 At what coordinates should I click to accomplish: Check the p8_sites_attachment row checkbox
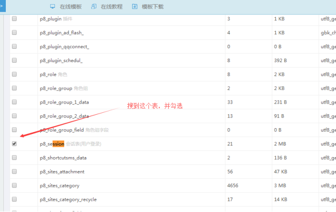coord(14,172)
